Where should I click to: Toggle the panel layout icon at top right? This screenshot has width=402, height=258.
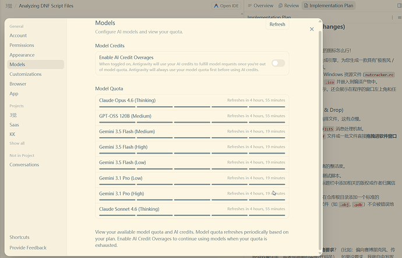tap(399, 5)
